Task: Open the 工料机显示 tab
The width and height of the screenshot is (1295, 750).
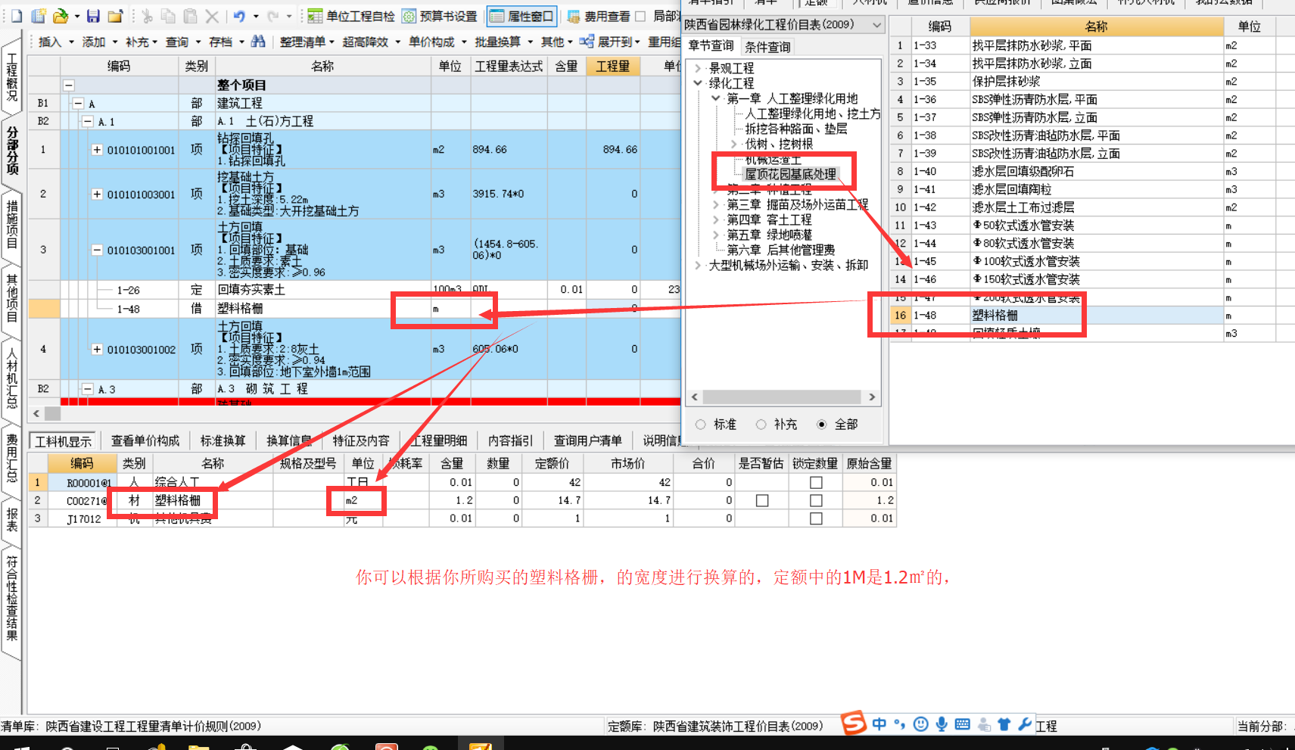Action: 64,441
